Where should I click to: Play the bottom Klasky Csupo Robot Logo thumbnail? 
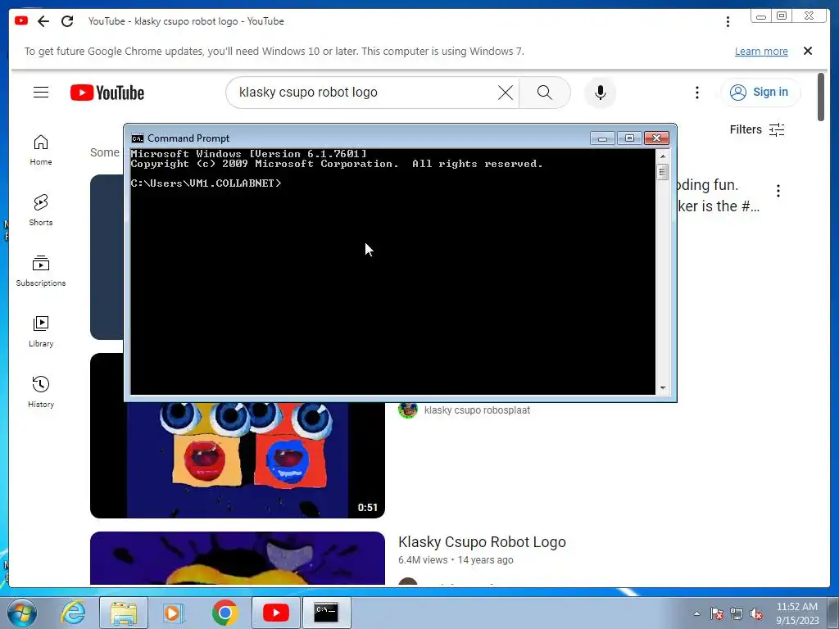coord(238,558)
